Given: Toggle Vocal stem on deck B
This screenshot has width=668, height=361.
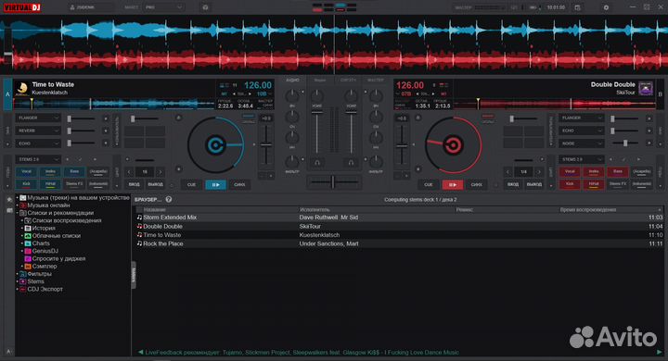Looking at the screenshot, I should (570, 172).
